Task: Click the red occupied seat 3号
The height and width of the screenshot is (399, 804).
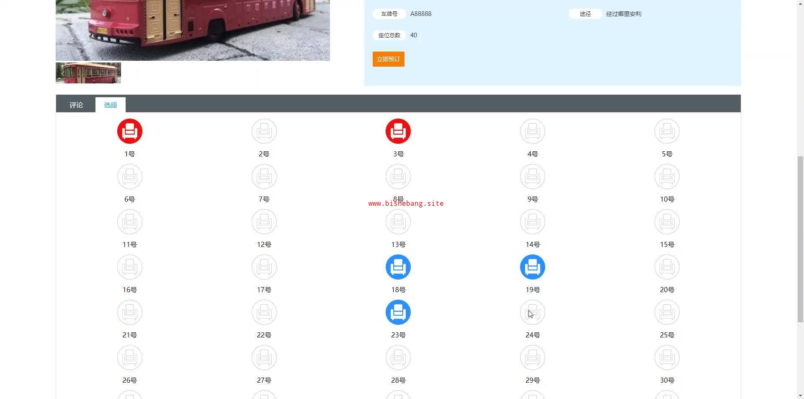Action: click(x=398, y=131)
